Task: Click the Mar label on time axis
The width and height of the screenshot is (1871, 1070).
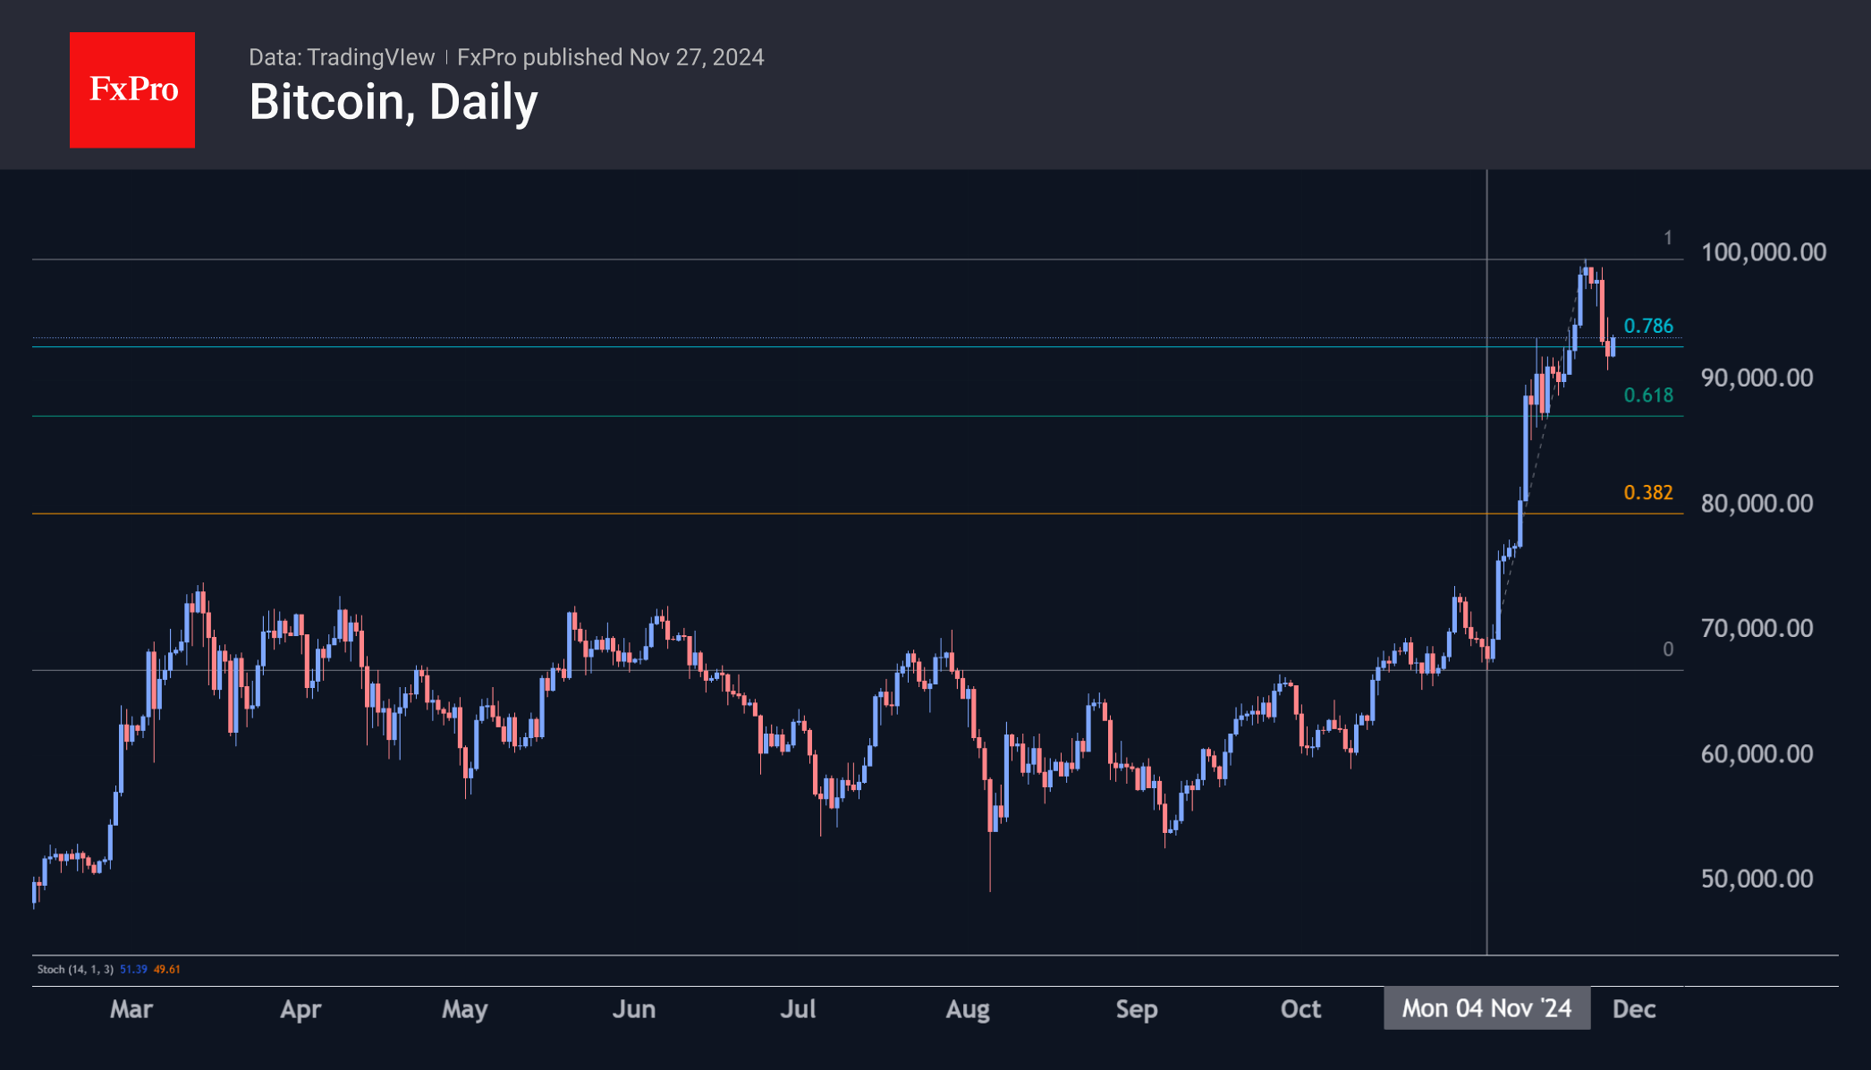Action: (131, 1009)
